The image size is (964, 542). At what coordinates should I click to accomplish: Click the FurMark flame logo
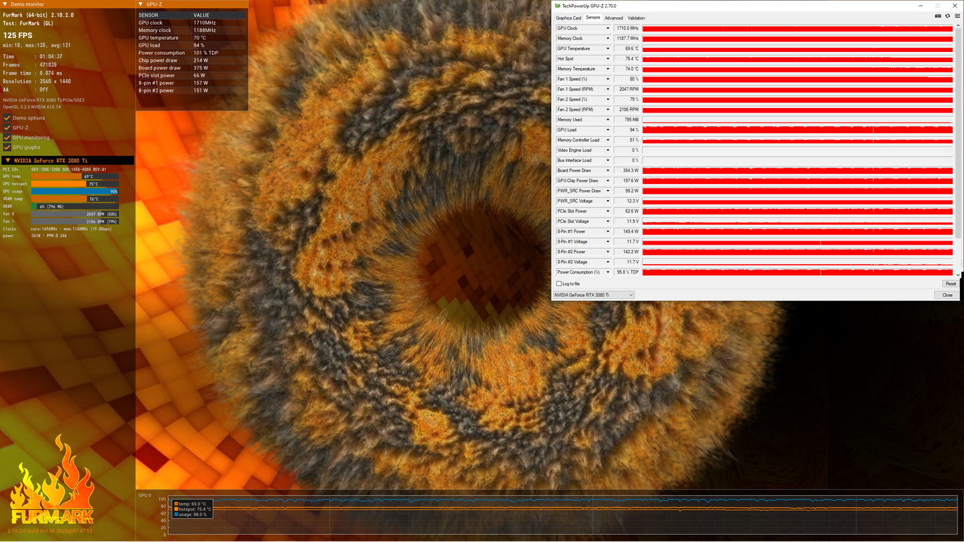[x=51, y=480]
